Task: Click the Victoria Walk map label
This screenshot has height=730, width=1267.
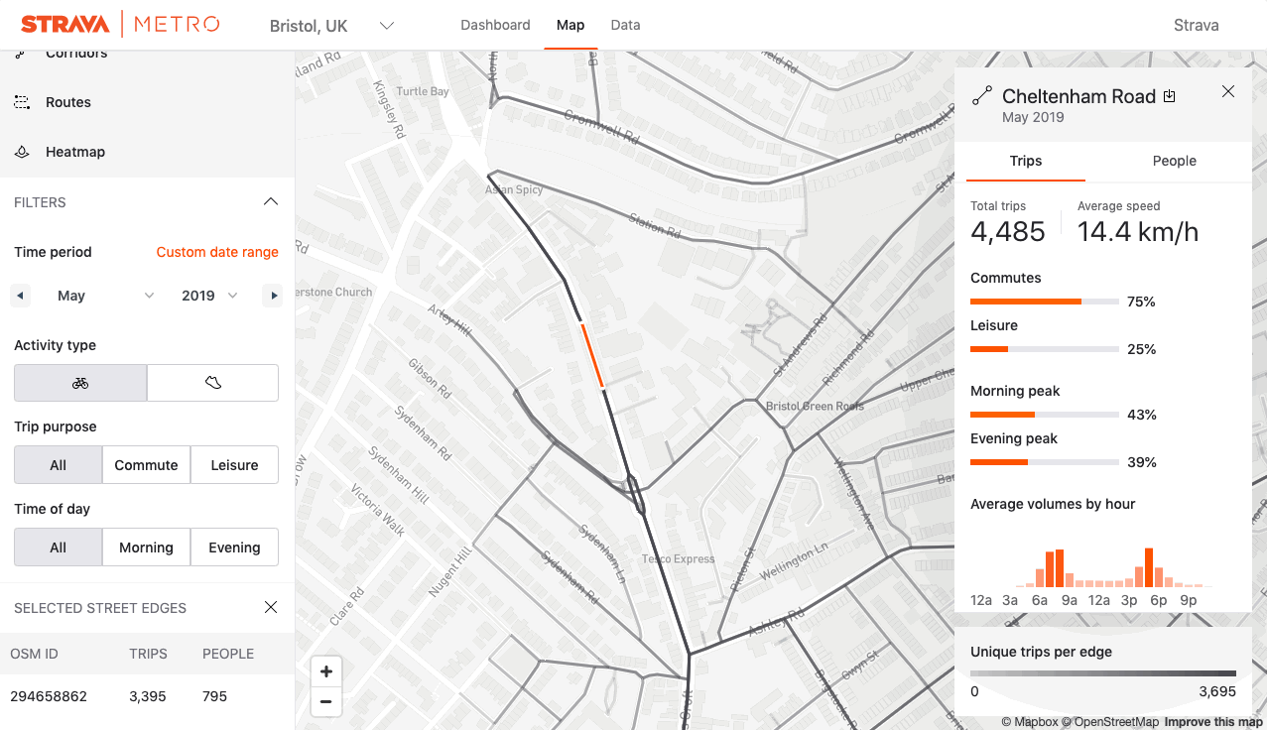Action: [378, 509]
